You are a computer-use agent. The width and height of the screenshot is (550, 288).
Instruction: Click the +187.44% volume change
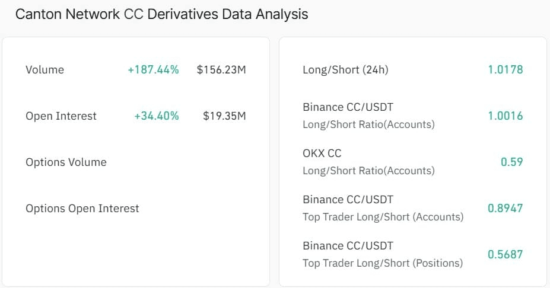[153, 70]
